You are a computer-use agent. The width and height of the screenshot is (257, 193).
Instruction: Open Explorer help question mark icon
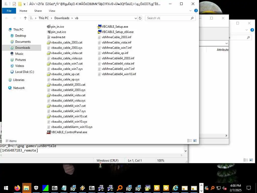pos(196,11)
